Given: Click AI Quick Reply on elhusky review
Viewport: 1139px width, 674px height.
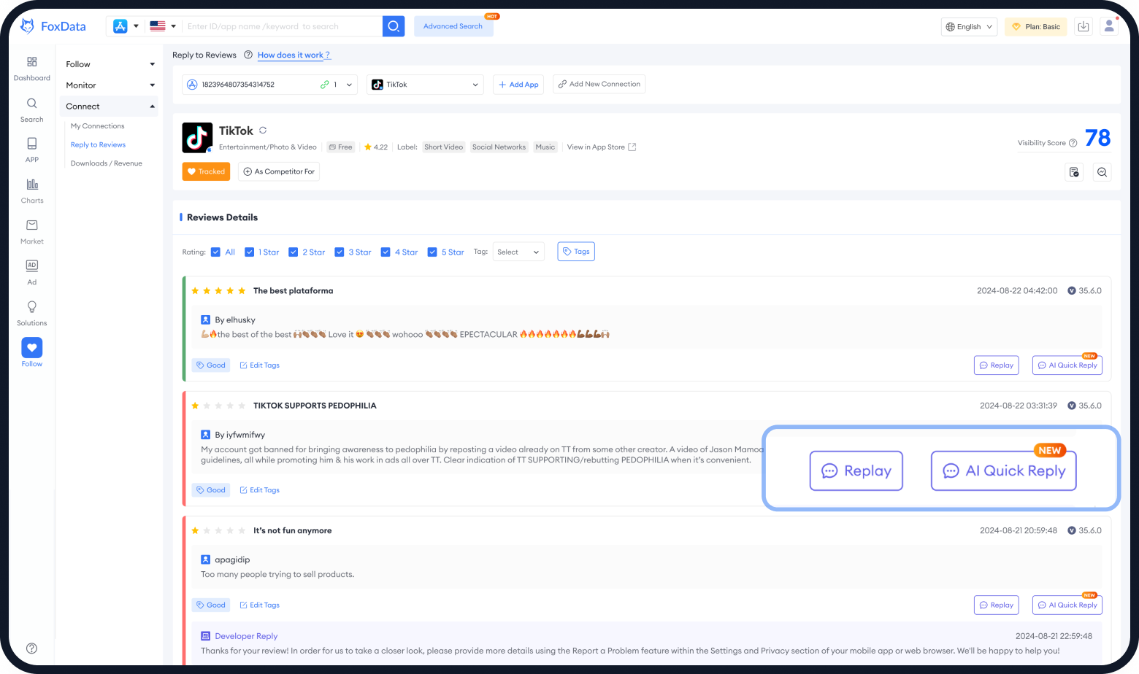Looking at the screenshot, I should 1067,365.
